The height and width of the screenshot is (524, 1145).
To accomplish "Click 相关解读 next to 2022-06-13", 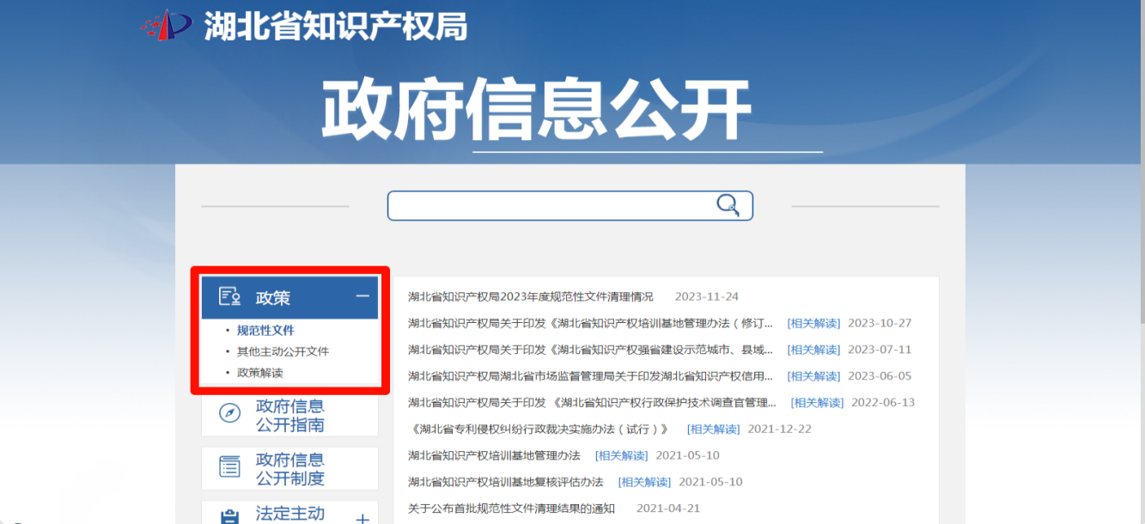I will [817, 402].
